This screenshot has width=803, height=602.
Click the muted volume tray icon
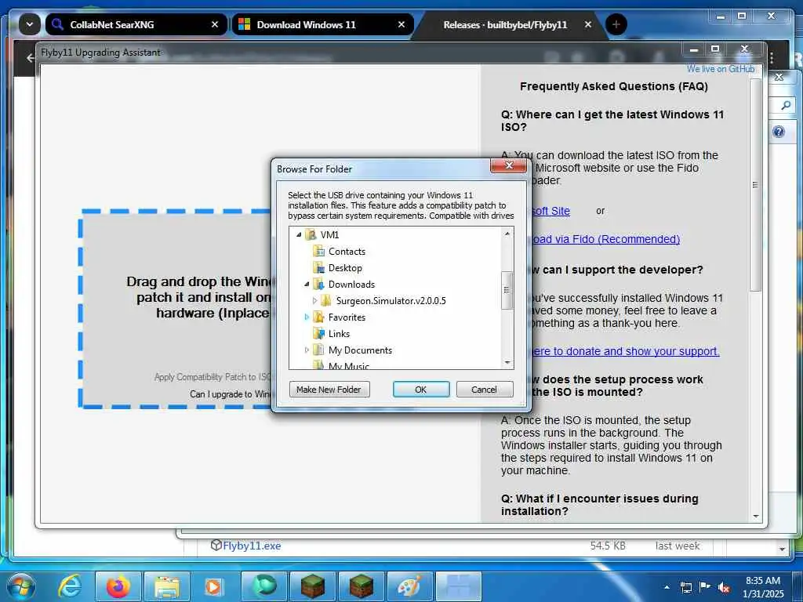pos(724,588)
